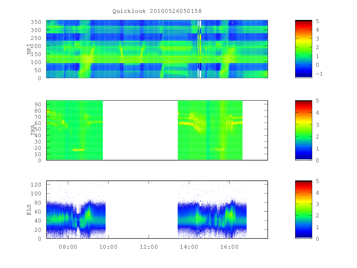Click the title Quicklook 20100526050158
This screenshot has height=268, width=357.
click(x=157, y=11)
